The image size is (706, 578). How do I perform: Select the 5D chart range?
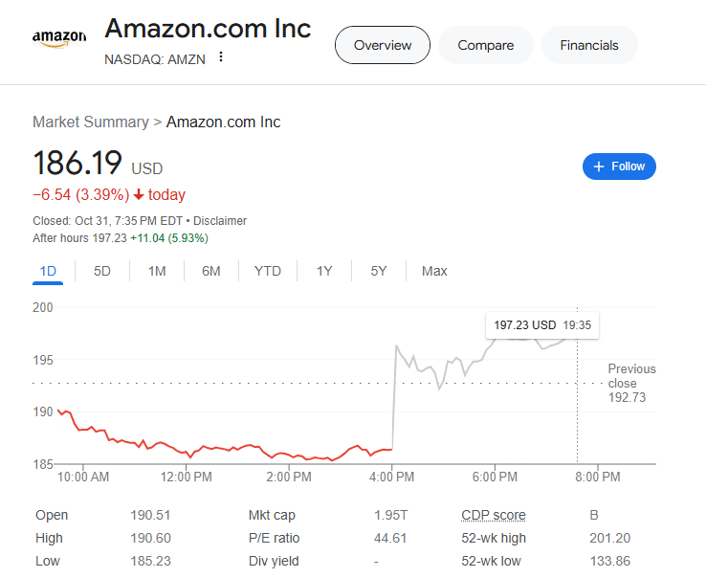coord(102,271)
